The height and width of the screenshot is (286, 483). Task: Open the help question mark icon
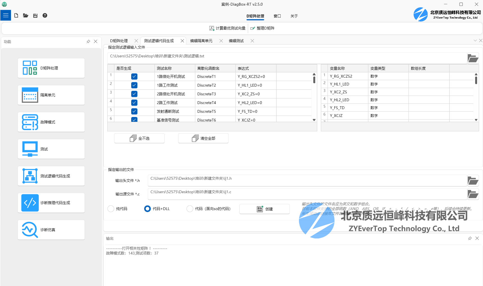45,15
